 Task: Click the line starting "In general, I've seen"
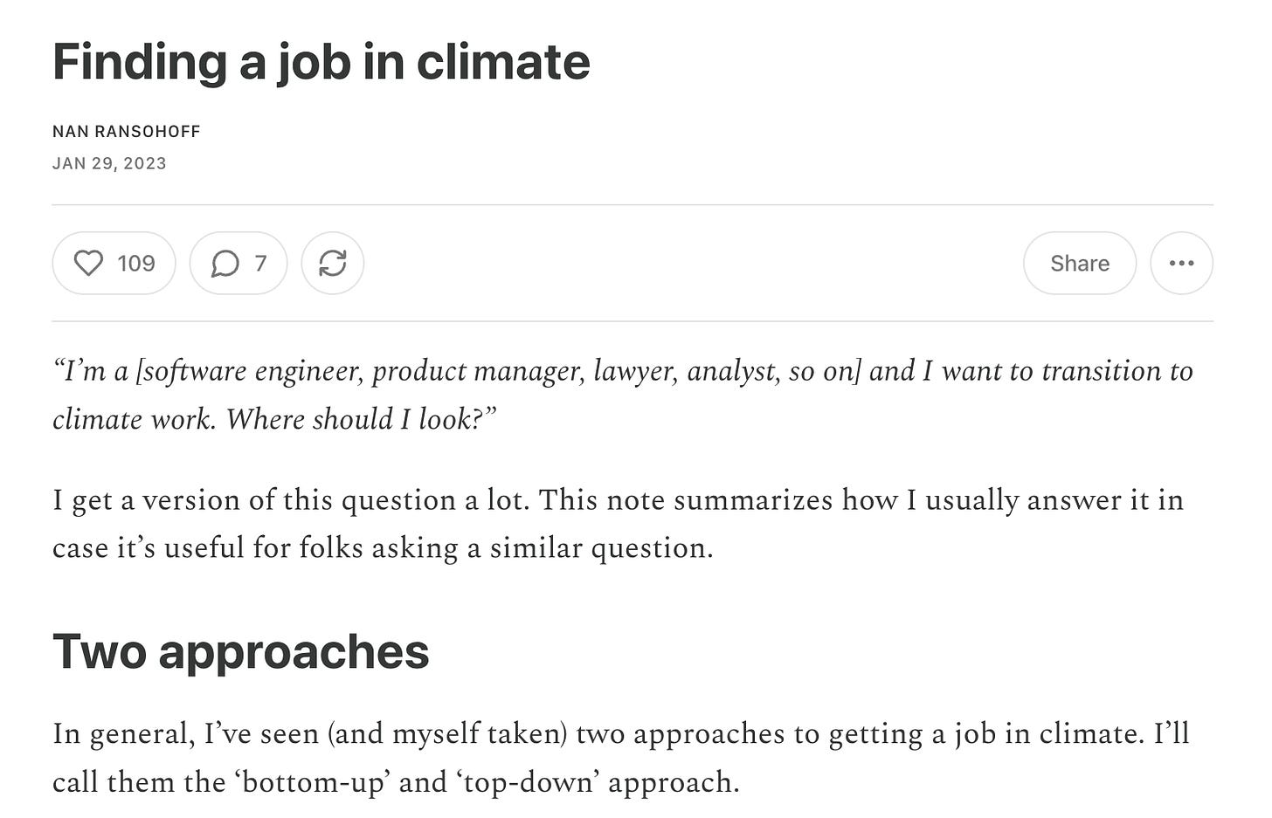click(x=621, y=733)
